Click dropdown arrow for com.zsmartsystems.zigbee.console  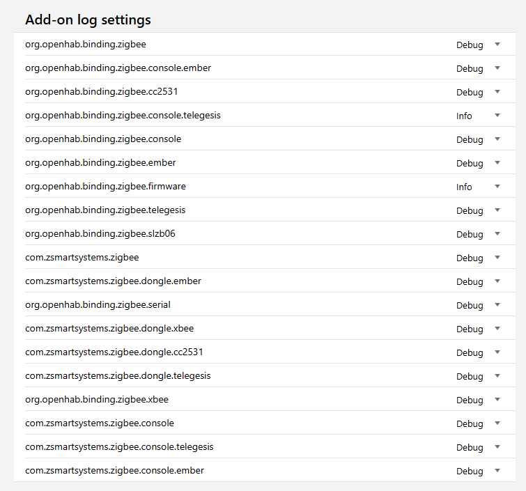[497, 423]
